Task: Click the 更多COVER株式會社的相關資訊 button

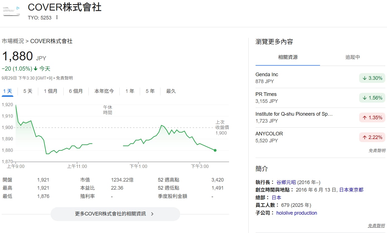Action: [x=115, y=214]
